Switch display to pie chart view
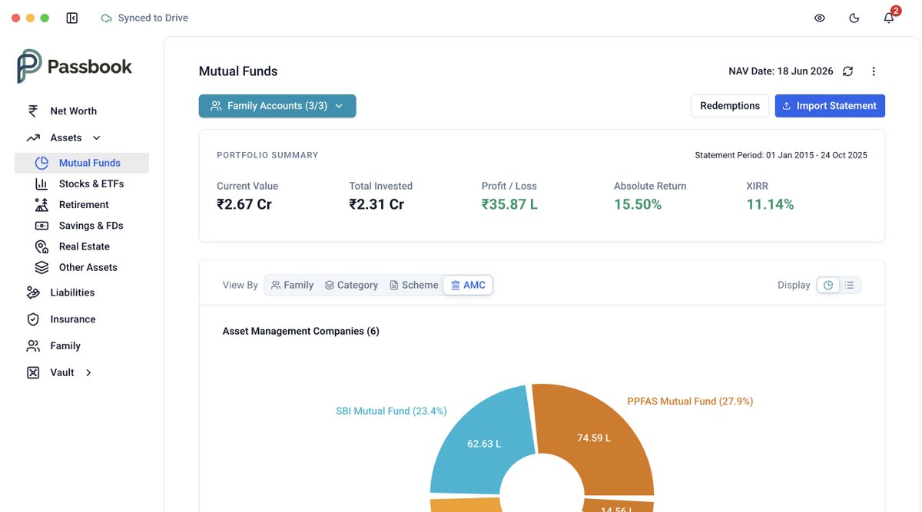This screenshot has width=922, height=512. pos(828,285)
